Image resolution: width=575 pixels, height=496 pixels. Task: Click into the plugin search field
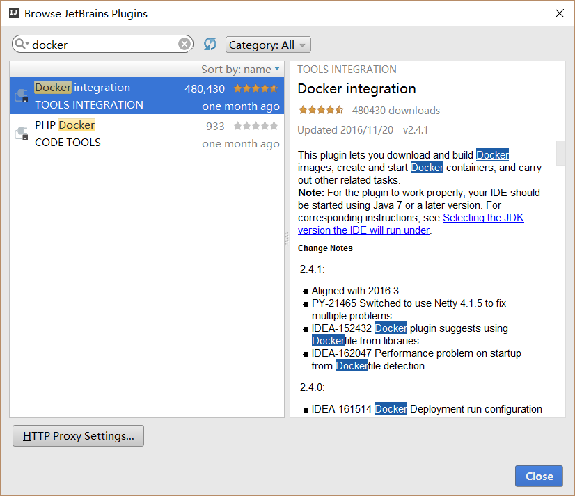click(x=104, y=45)
